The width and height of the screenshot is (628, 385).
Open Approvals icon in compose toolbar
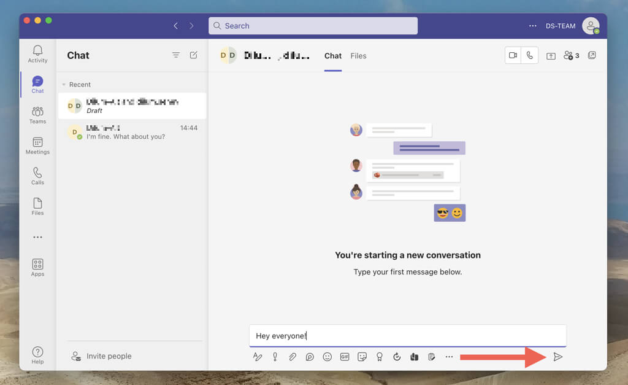point(431,357)
